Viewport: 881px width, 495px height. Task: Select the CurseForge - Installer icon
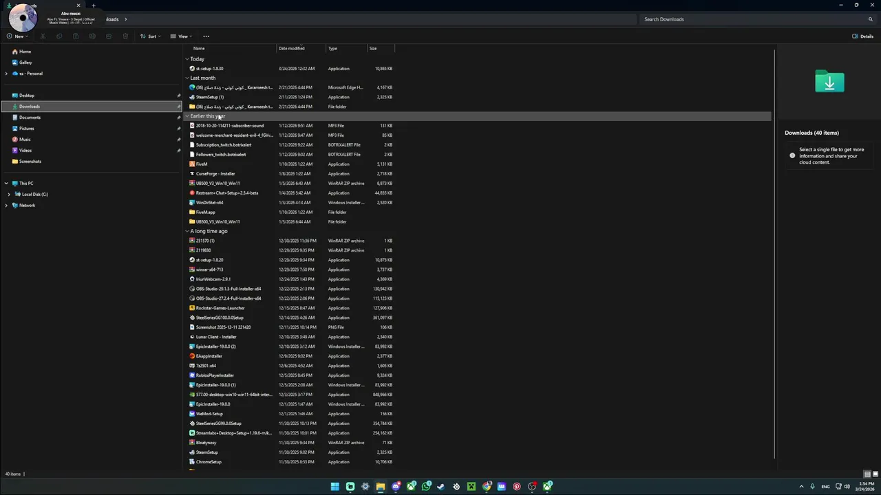(x=192, y=174)
